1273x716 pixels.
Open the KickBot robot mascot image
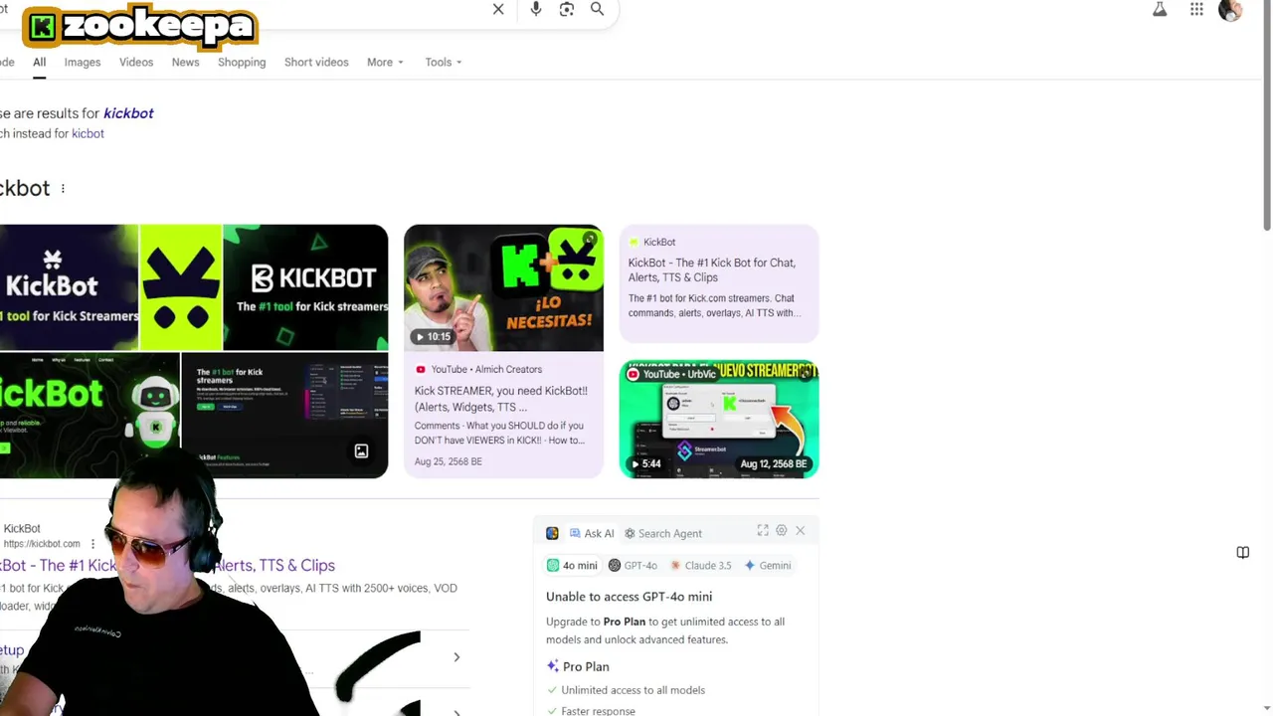pyautogui.click(x=90, y=415)
